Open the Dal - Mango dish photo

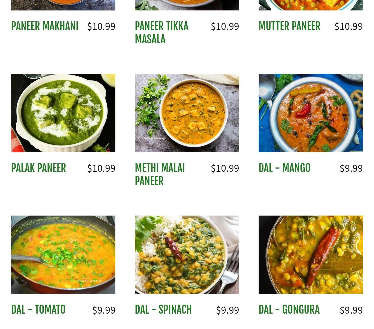point(311,113)
